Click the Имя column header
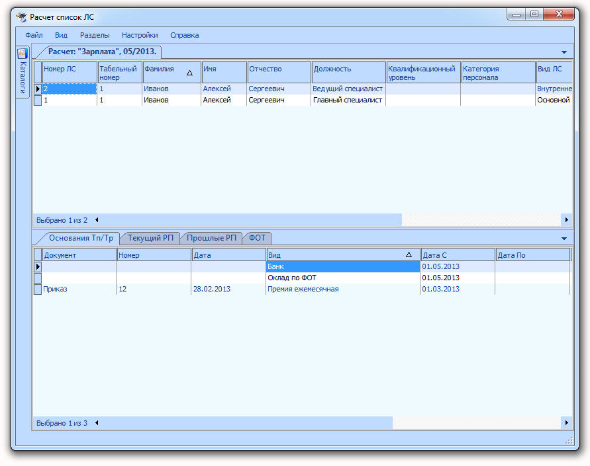The width and height of the screenshot is (590, 466). click(224, 72)
